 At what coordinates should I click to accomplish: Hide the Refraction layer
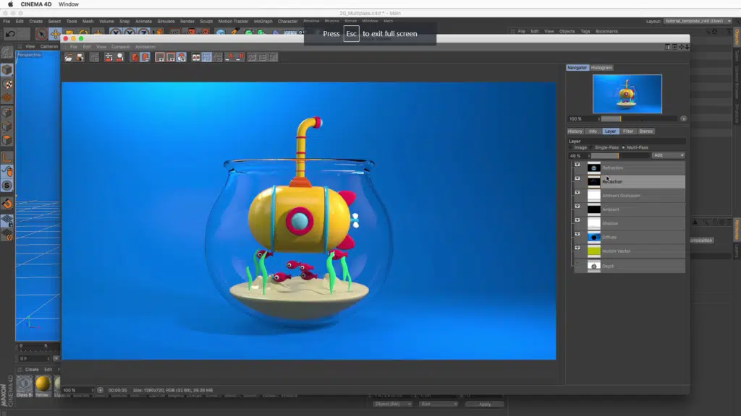click(x=577, y=165)
